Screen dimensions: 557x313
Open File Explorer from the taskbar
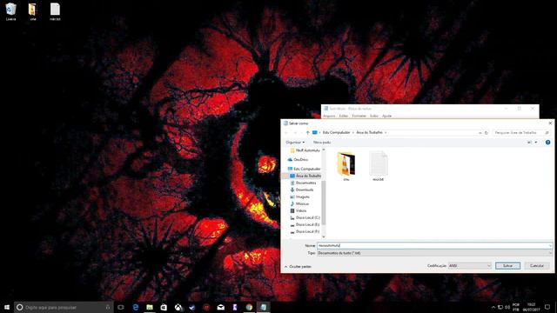click(x=150, y=307)
